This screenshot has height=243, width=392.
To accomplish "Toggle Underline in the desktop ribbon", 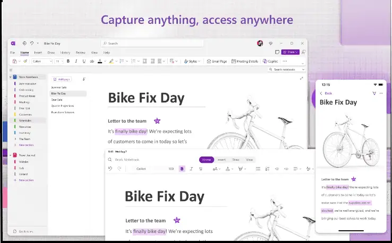I will coord(83,61).
